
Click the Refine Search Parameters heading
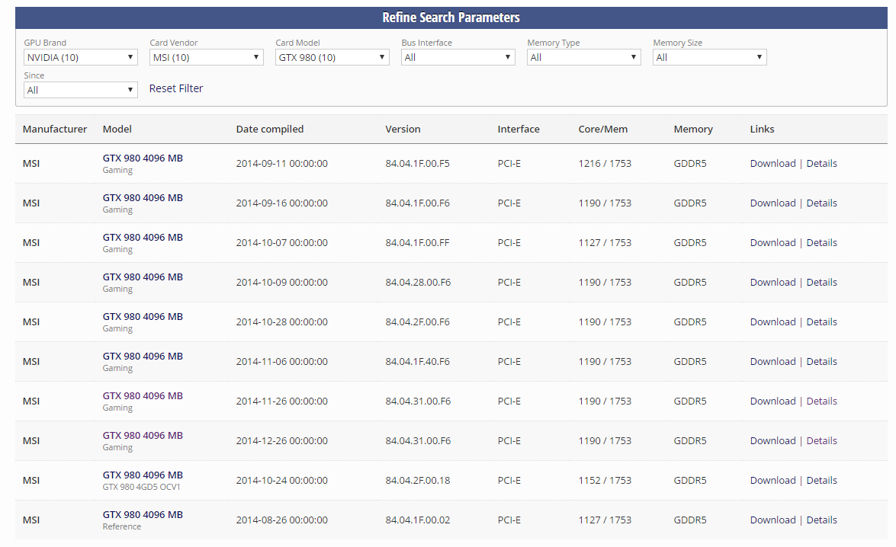point(451,18)
